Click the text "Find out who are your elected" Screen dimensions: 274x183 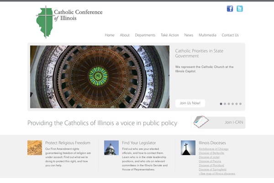click(141, 149)
